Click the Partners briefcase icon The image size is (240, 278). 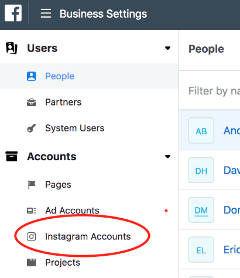pos(31,102)
